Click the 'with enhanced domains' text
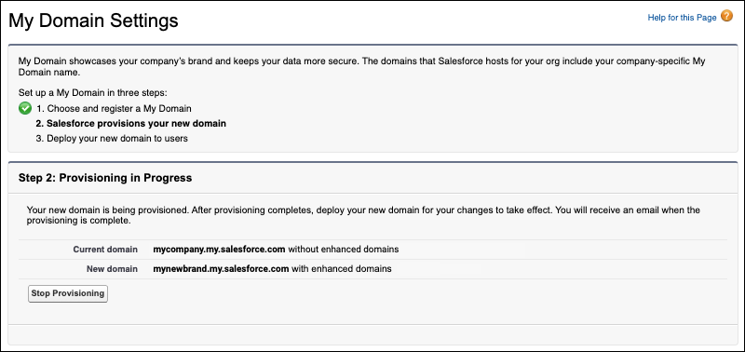 click(x=342, y=269)
